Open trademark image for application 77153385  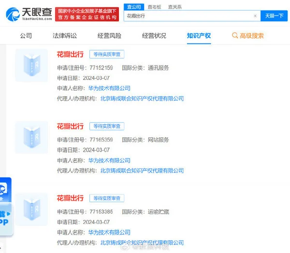31,209
